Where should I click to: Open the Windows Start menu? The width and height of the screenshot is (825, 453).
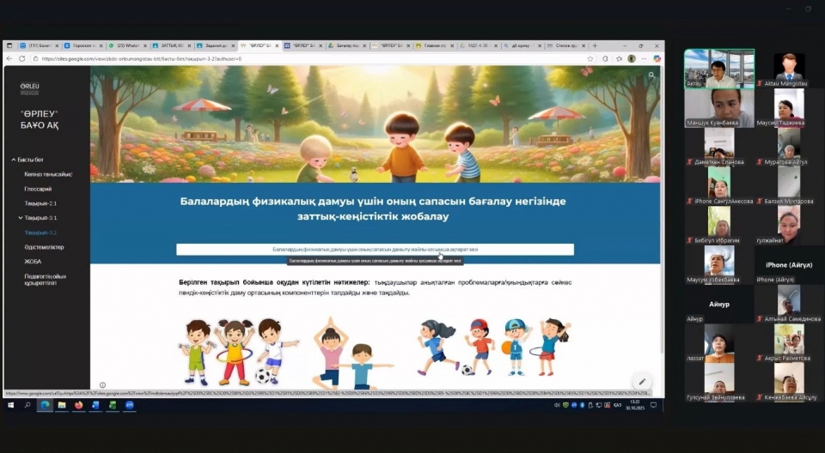[11, 405]
